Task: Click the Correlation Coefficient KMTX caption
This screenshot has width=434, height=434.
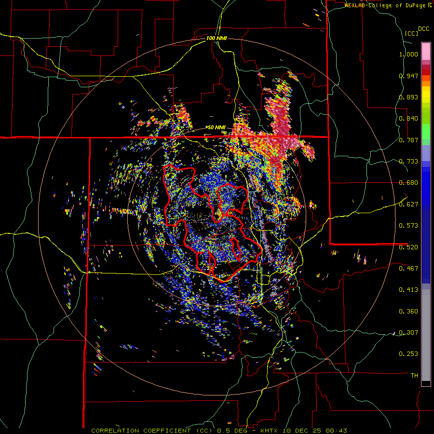Action: coord(219,431)
